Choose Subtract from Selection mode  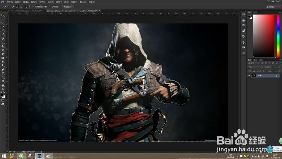[21, 7]
